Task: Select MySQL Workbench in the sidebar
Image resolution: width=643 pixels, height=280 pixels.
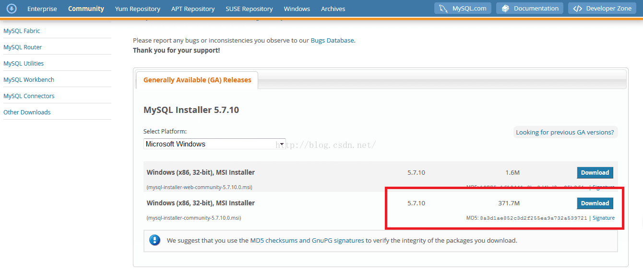Action: pyautogui.click(x=29, y=79)
